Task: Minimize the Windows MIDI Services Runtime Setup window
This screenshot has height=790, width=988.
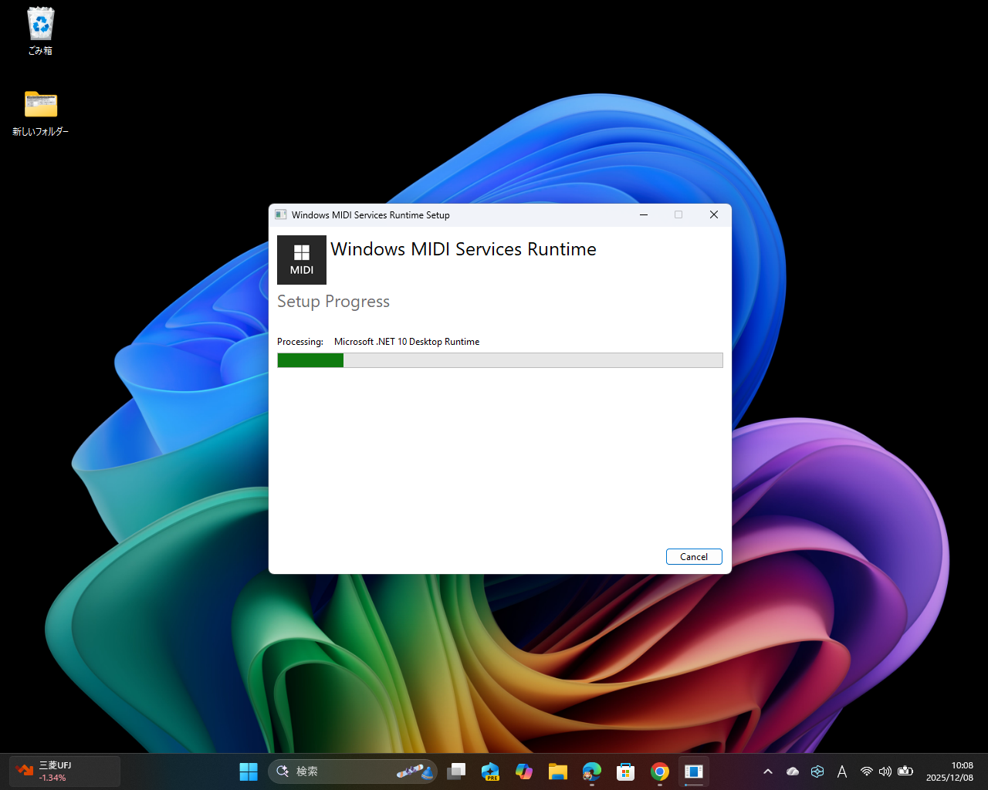Action: click(644, 215)
